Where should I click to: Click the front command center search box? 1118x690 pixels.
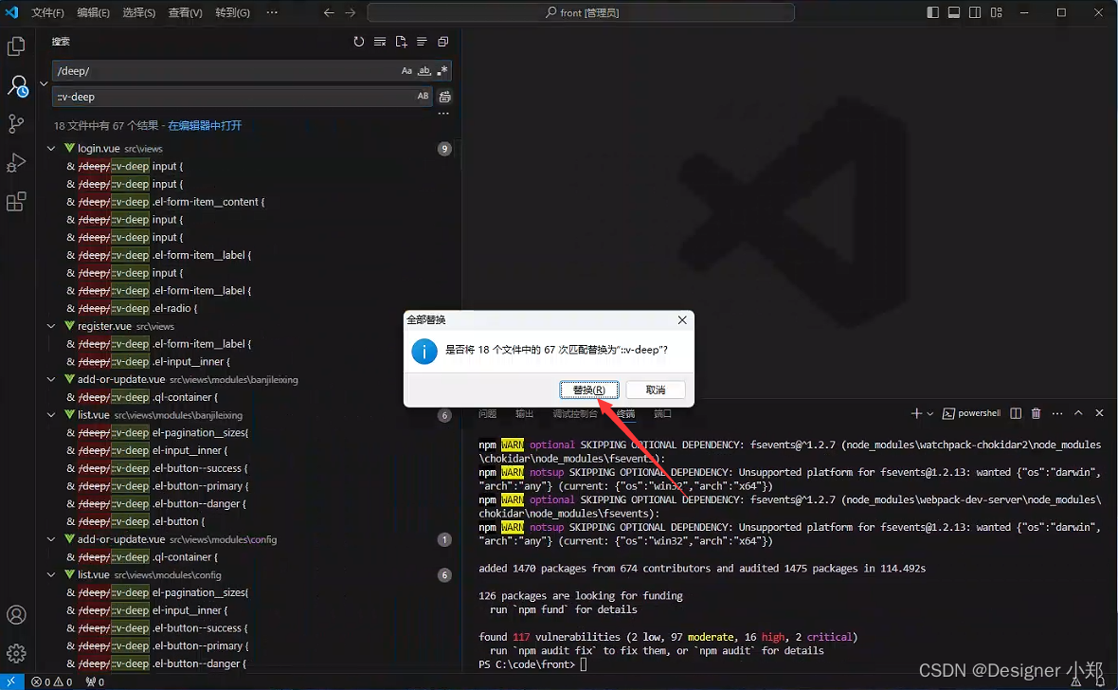click(581, 13)
